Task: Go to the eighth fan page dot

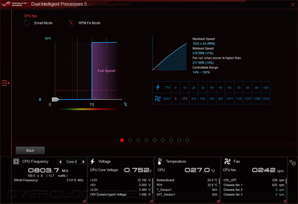Action: coord(179,140)
